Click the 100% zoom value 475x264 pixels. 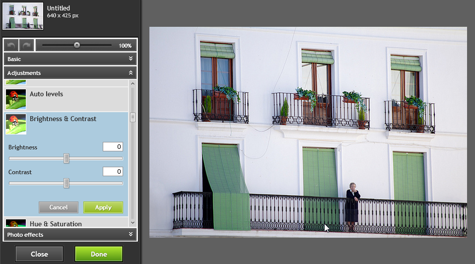pyautogui.click(x=125, y=46)
